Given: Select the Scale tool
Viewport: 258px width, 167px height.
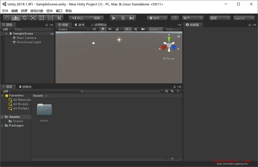Looking at the screenshot, I should [33, 18].
